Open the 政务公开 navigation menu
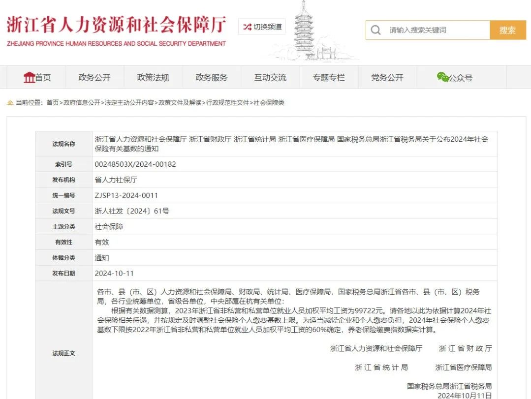The width and height of the screenshot is (531, 399). tap(94, 78)
